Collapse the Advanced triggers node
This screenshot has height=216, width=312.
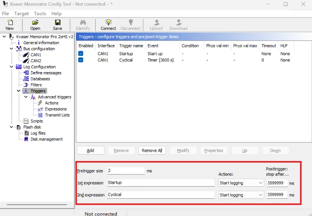pyautogui.click(x=26, y=97)
